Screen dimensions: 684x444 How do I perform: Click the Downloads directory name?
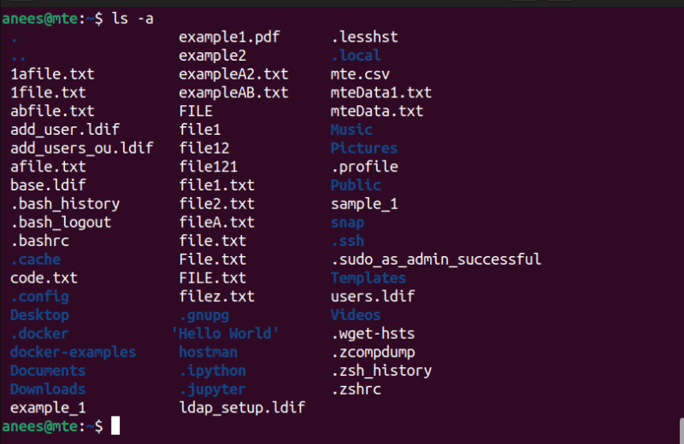click(48, 389)
